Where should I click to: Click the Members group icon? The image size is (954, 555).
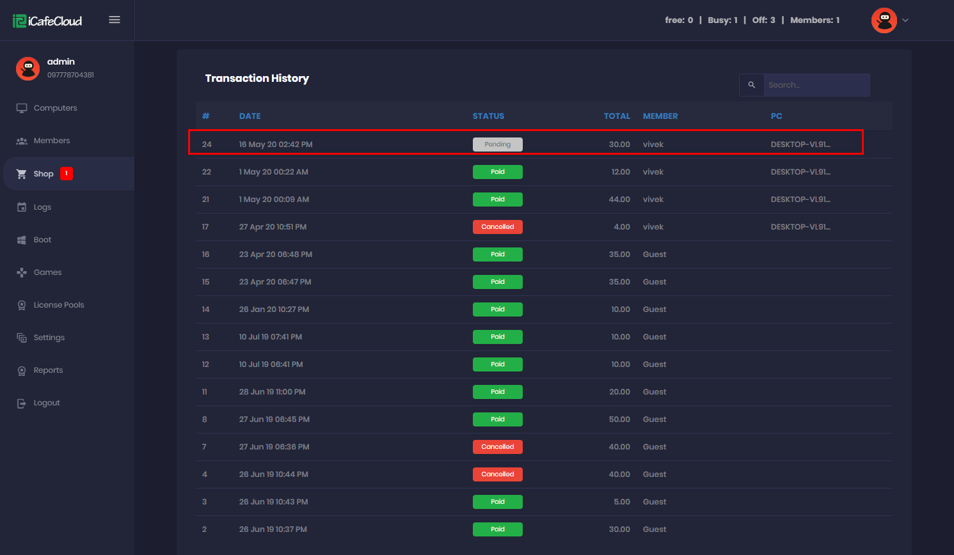(x=22, y=141)
